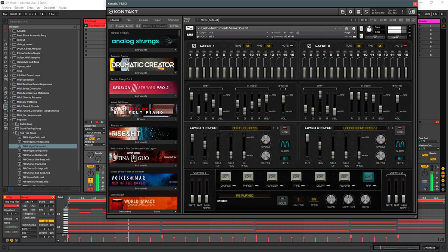Open the Archivo menu
Image resolution: width=448 pixels, height=252 pixels.
pyautogui.click(x=6, y=7)
